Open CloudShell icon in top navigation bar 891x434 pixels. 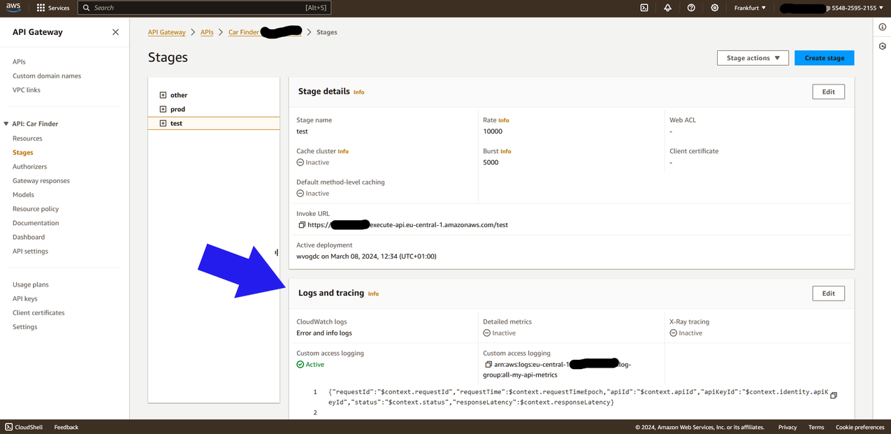click(x=644, y=8)
